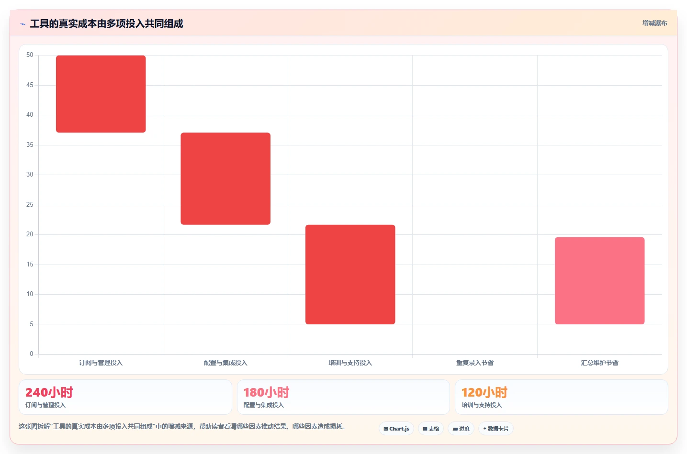Click the Chart.js tag

(x=396, y=429)
